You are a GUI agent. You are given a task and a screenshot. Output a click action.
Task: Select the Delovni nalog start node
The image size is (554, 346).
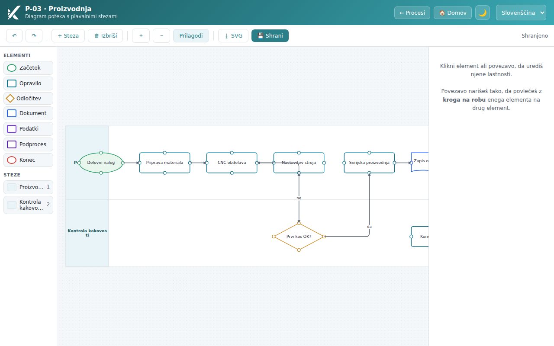pyautogui.click(x=101, y=163)
